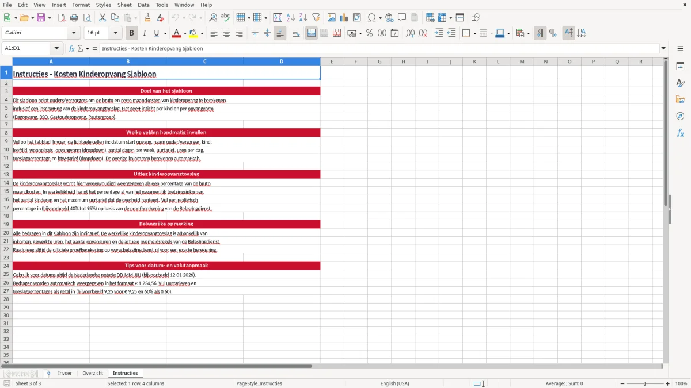The image size is (691, 388).
Task: Toggle Print Preview
Action: (86, 18)
